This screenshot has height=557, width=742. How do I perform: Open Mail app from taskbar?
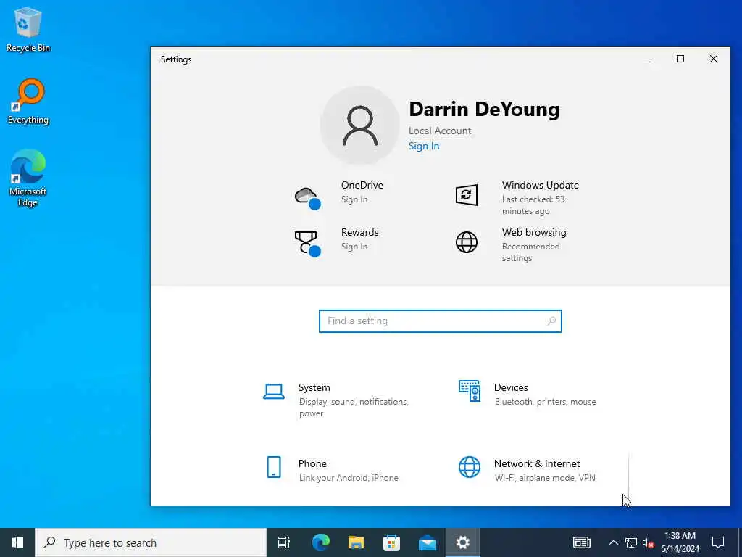coord(428,542)
